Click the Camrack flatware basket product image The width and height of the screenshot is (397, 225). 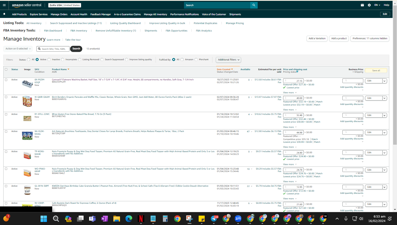tap(27, 84)
